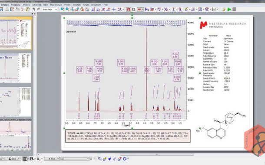The width and height of the screenshot is (265, 165).
Task: Open the Entire Page zoom dropdown
Action: tap(50, 10)
